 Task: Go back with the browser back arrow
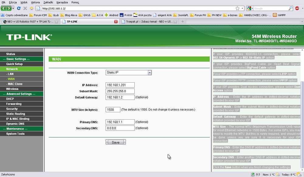3,8
